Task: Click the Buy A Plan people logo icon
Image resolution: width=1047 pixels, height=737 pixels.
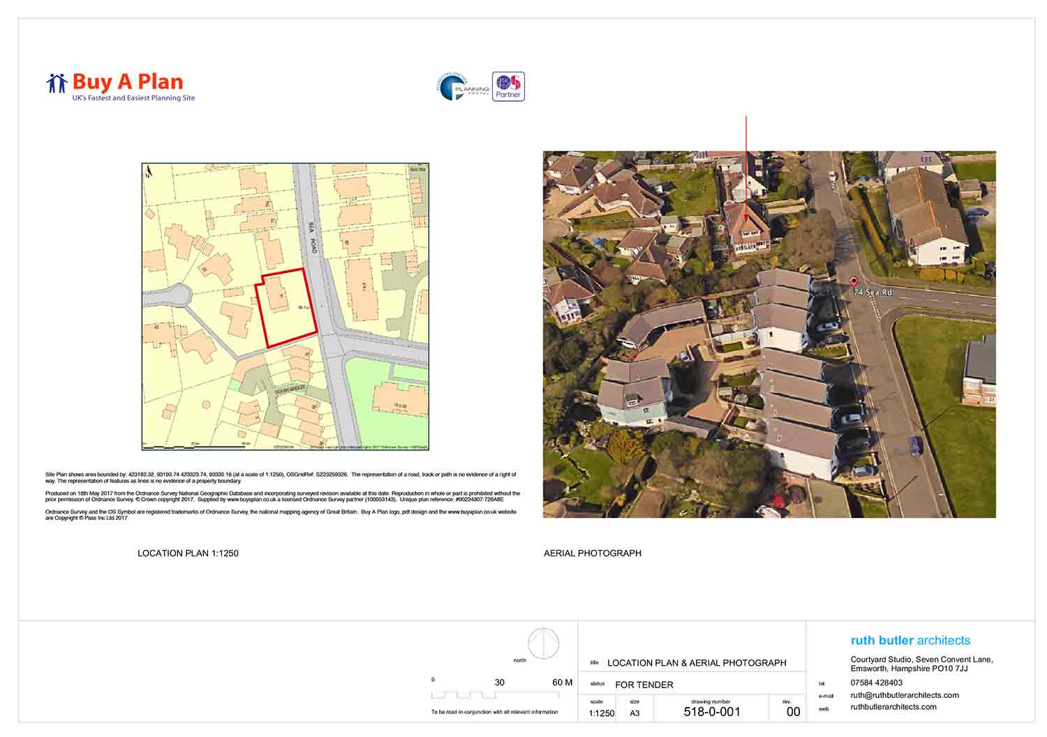Action: [x=57, y=83]
